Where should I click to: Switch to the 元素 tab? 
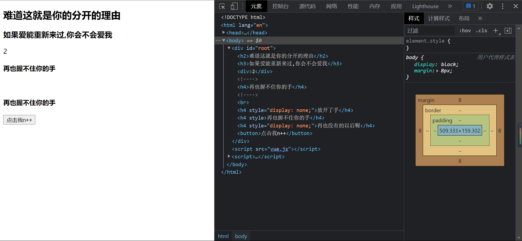(256, 6)
